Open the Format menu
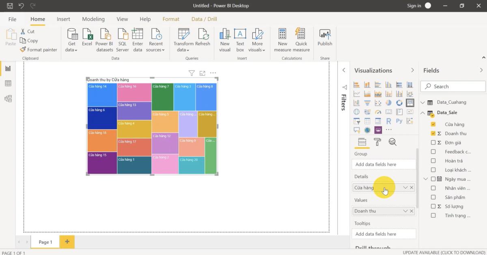487x255 pixels. tap(171, 19)
